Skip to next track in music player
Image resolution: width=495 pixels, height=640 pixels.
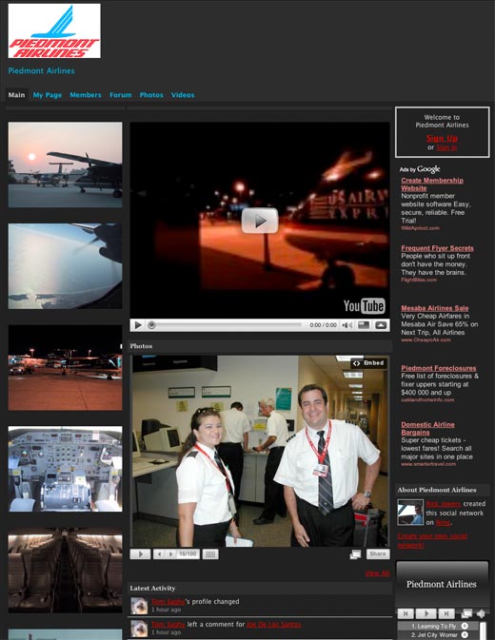click(446, 613)
